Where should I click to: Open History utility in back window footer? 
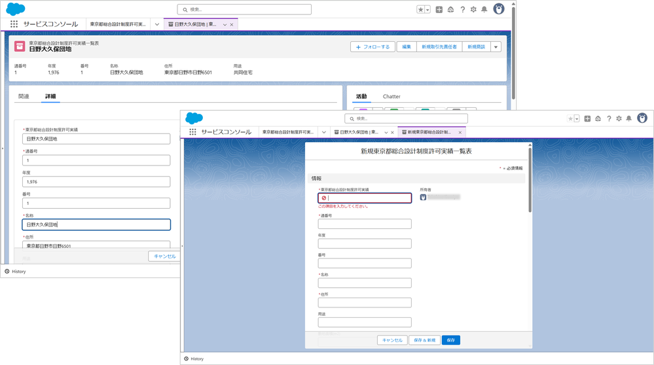(16, 271)
